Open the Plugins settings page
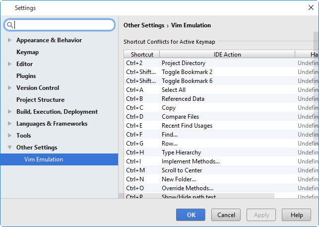 pyautogui.click(x=26, y=76)
